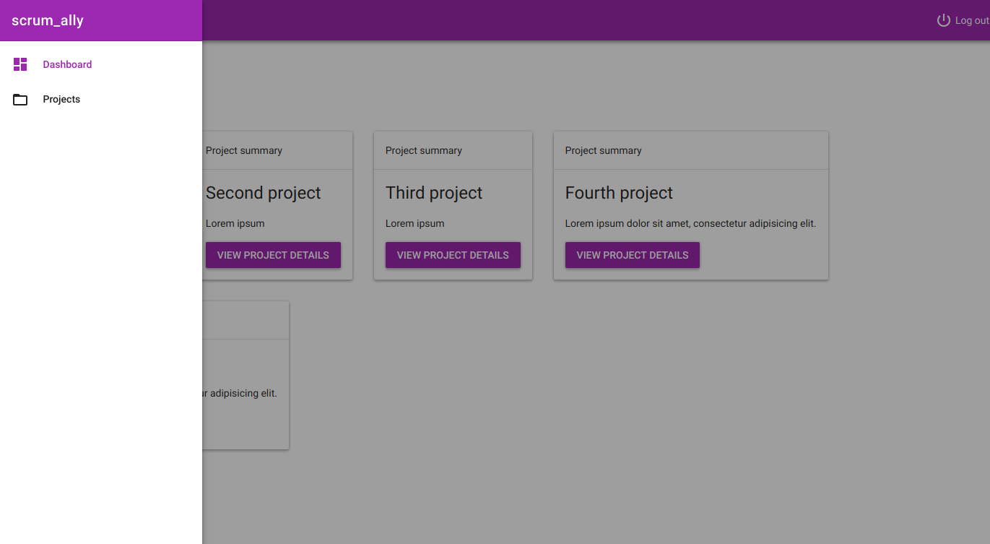
Task: Click the Log out text in header
Action: (x=972, y=20)
